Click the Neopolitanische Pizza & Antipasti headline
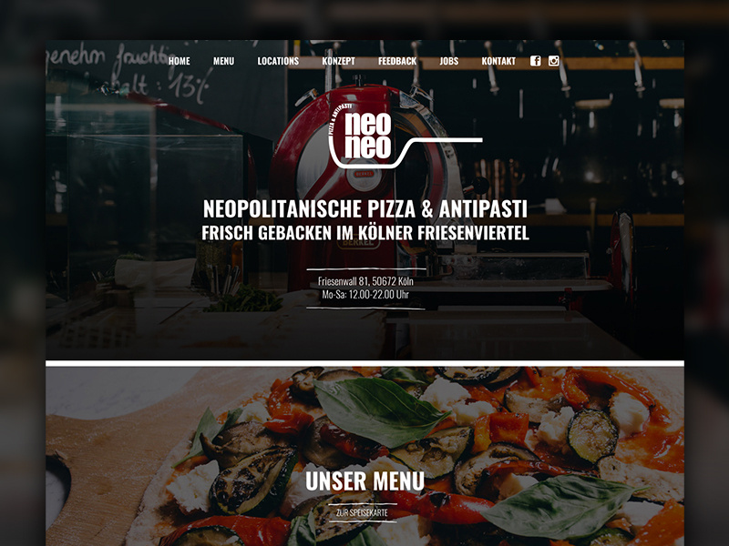This screenshot has height=546, width=729. [x=365, y=209]
